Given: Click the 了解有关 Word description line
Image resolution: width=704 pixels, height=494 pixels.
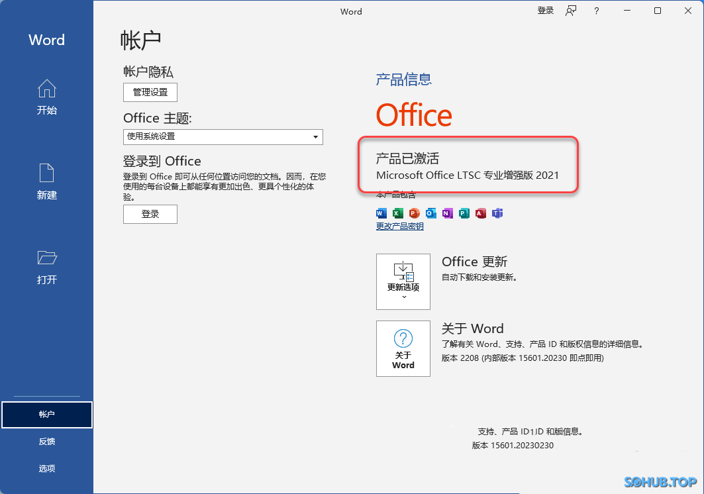Looking at the screenshot, I should [x=544, y=344].
